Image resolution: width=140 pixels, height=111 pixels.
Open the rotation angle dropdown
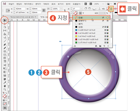point(81,9)
